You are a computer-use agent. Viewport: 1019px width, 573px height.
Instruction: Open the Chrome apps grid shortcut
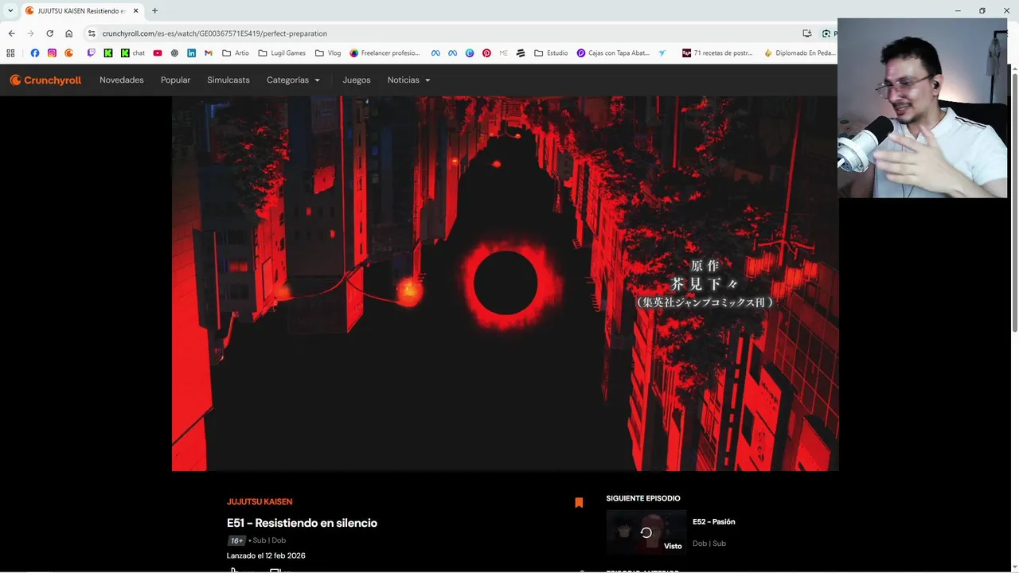[x=10, y=53]
